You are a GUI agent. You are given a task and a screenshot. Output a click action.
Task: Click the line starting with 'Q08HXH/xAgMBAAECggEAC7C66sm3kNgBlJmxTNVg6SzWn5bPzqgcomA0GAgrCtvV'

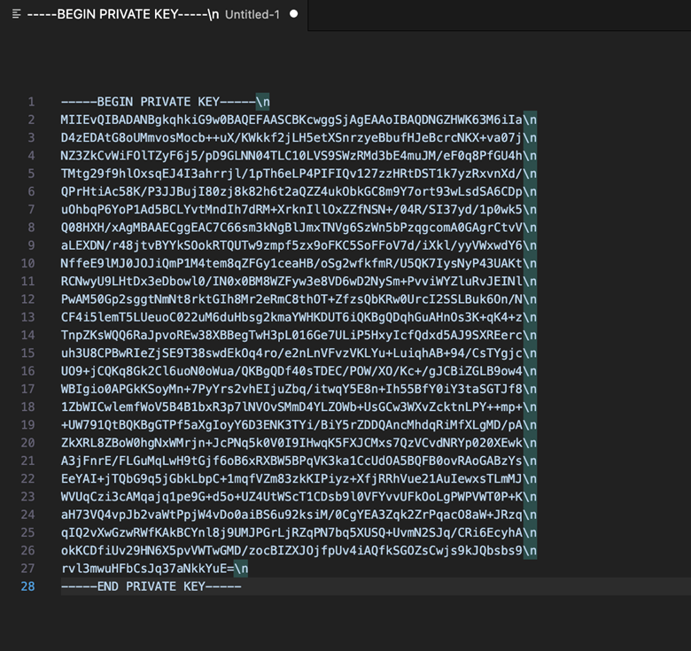(299, 228)
